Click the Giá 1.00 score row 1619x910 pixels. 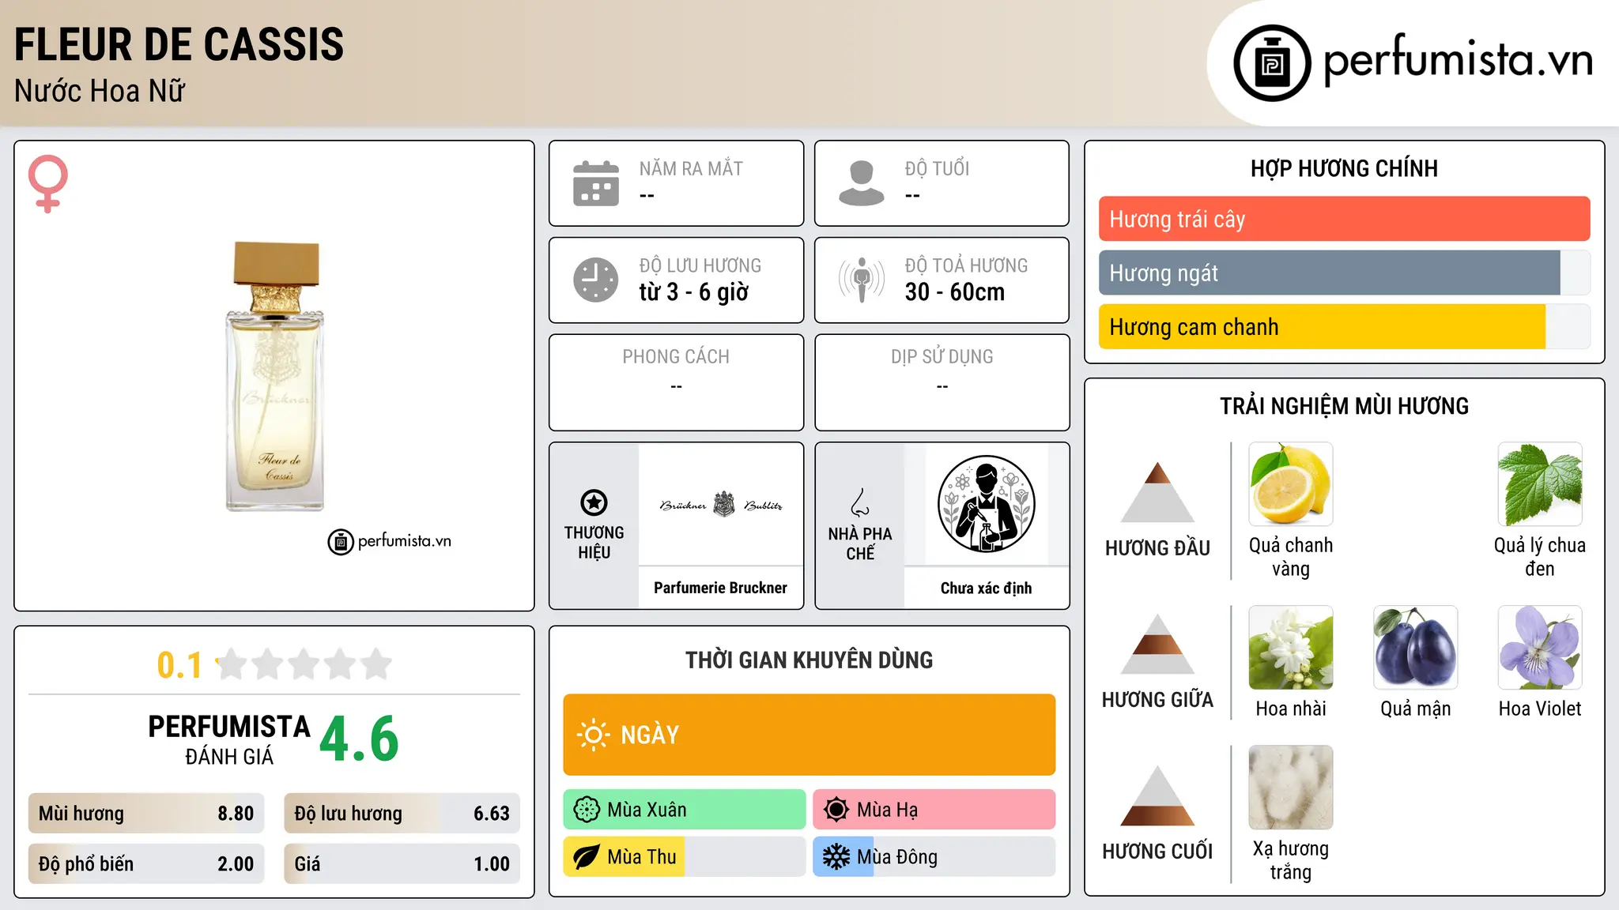(402, 863)
